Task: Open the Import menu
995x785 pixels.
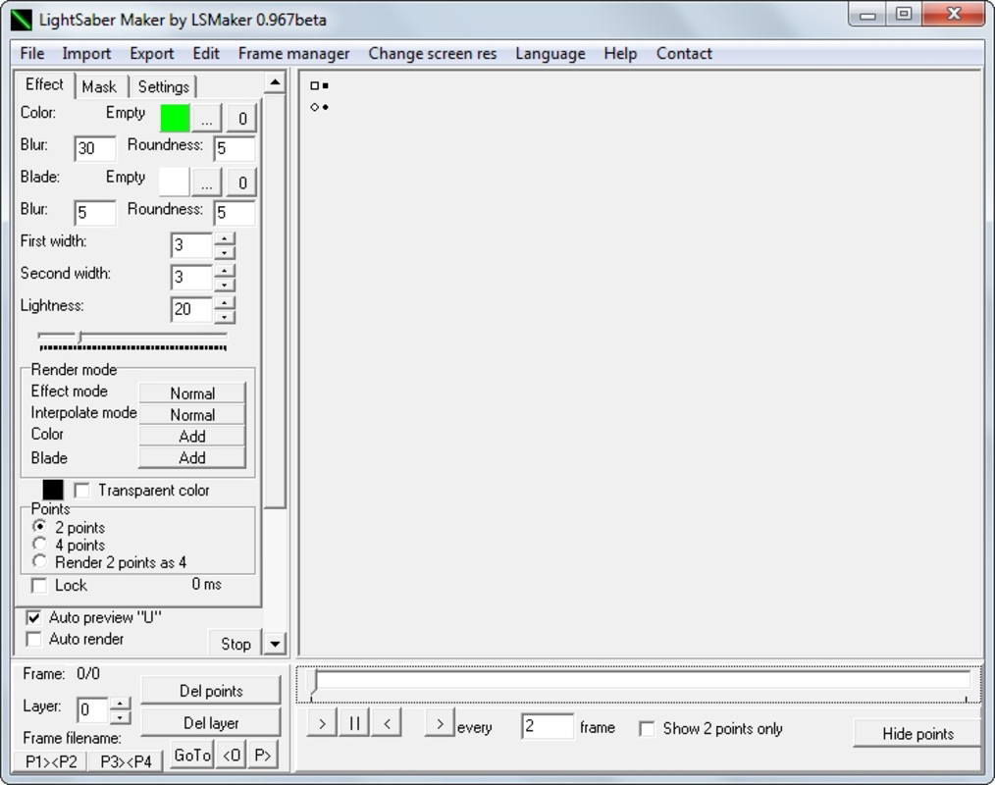Action: (x=87, y=54)
